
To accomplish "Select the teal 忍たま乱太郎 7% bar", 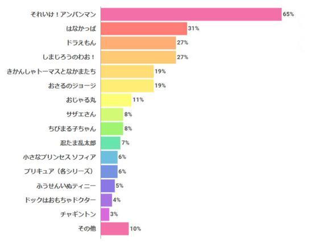I will point(110,143).
